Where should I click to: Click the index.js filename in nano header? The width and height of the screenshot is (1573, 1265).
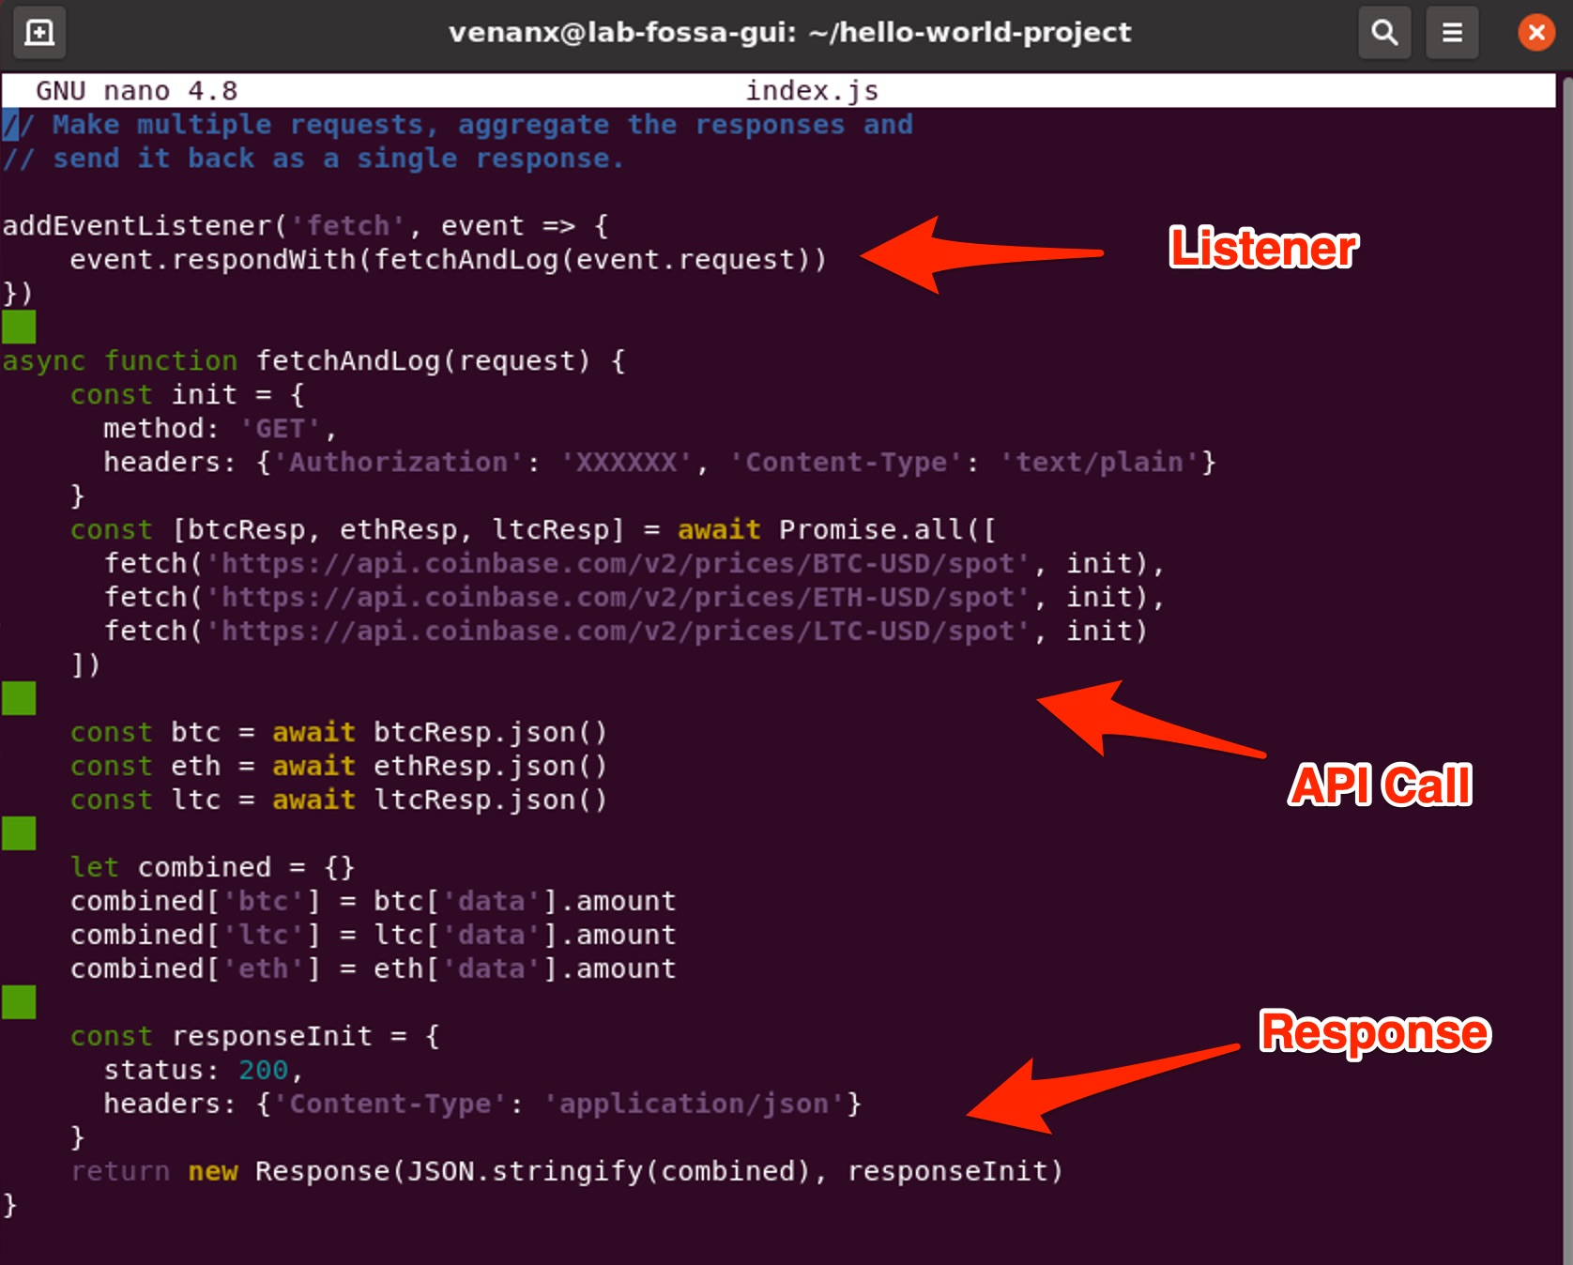812,91
